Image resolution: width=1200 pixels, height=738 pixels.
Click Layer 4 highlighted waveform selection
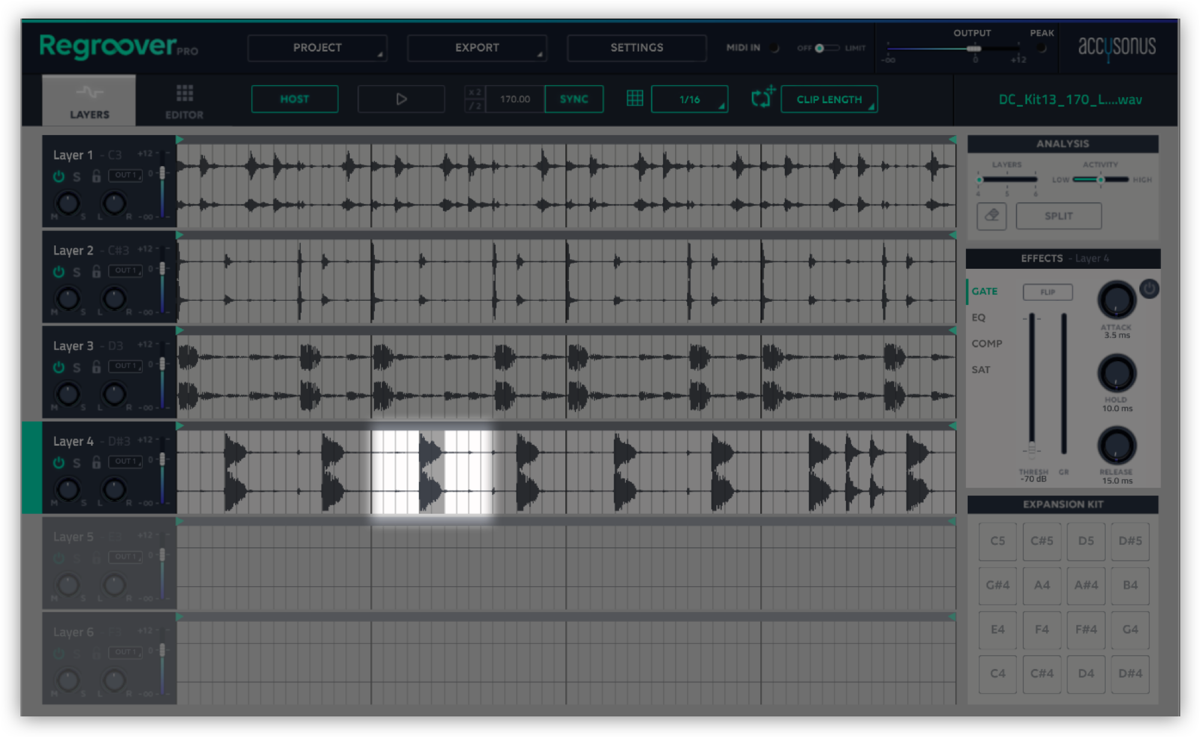coord(432,472)
